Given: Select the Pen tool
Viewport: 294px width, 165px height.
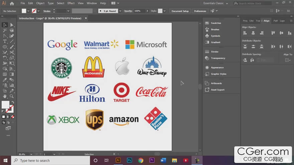Looking at the screenshot, I should click(5, 36).
